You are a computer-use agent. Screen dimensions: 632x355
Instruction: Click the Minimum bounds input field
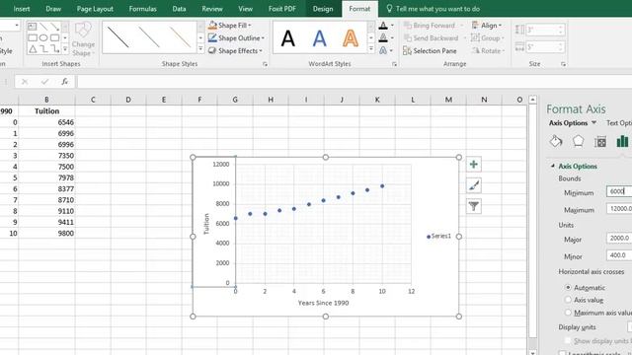pyautogui.click(x=619, y=191)
